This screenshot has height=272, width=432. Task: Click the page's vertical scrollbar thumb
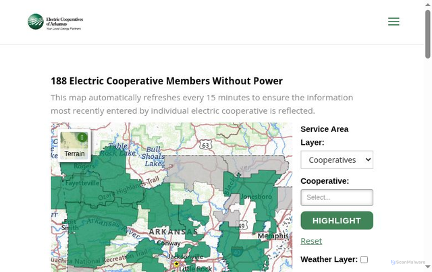point(427,34)
